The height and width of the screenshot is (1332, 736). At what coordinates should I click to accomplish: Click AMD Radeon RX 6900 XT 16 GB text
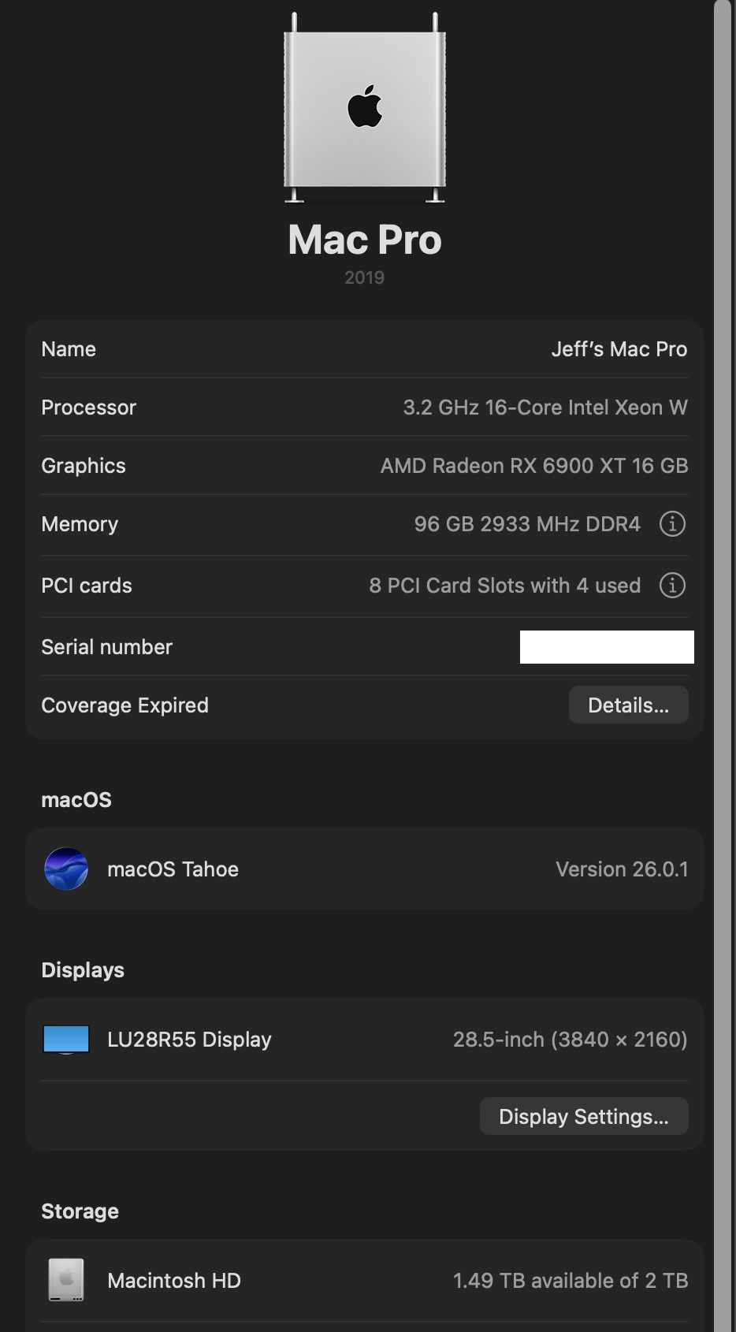[x=534, y=465]
